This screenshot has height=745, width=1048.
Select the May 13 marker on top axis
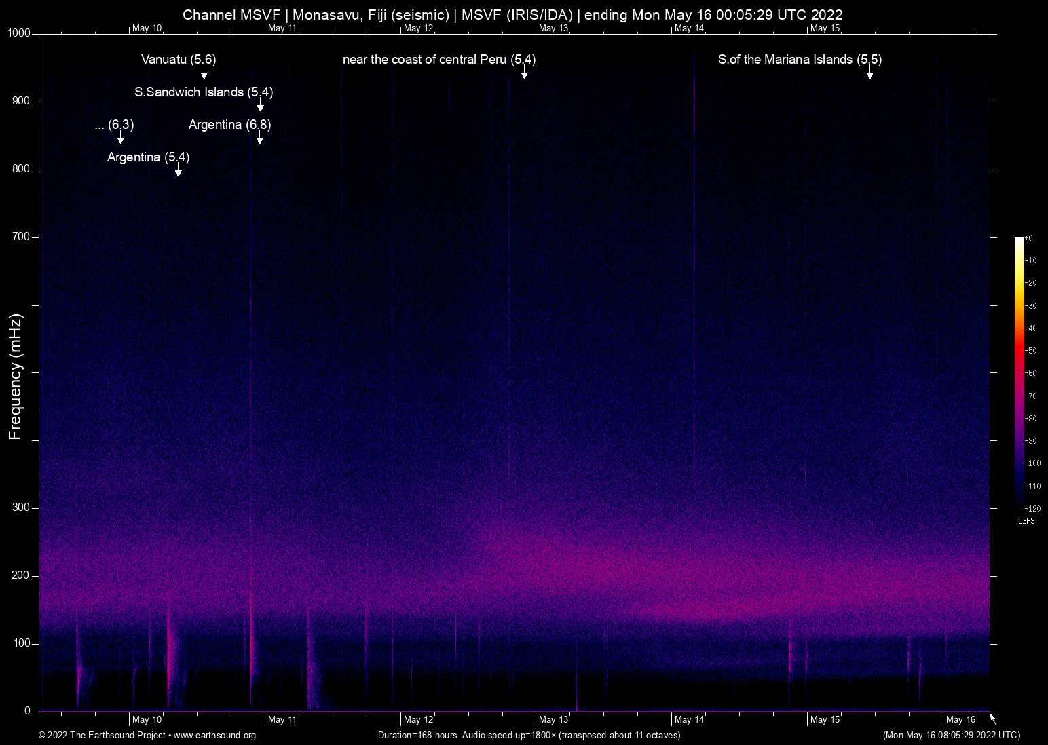coord(553,28)
